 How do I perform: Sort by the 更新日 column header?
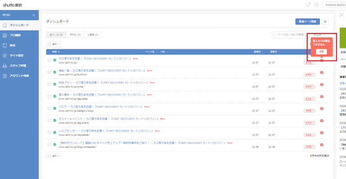click(275, 52)
